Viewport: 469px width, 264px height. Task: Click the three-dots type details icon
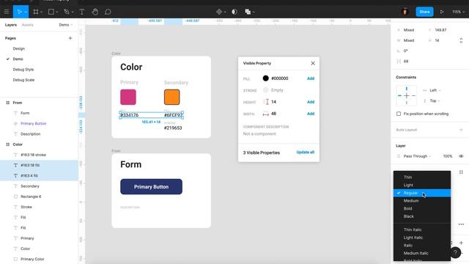pos(461,224)
